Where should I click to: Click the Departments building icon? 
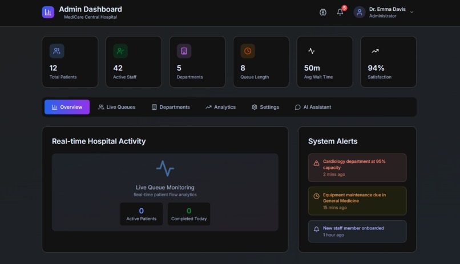pyautogui.click(x=184, y=51)
